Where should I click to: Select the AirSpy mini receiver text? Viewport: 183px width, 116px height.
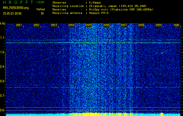click(x=121, y=10)
